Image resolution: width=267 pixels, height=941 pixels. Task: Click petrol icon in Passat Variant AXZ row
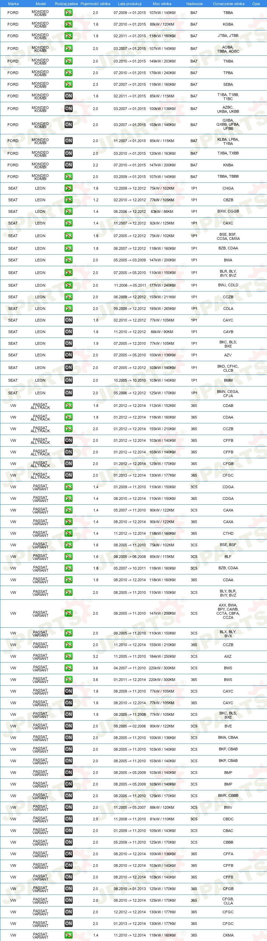(68, 656)
